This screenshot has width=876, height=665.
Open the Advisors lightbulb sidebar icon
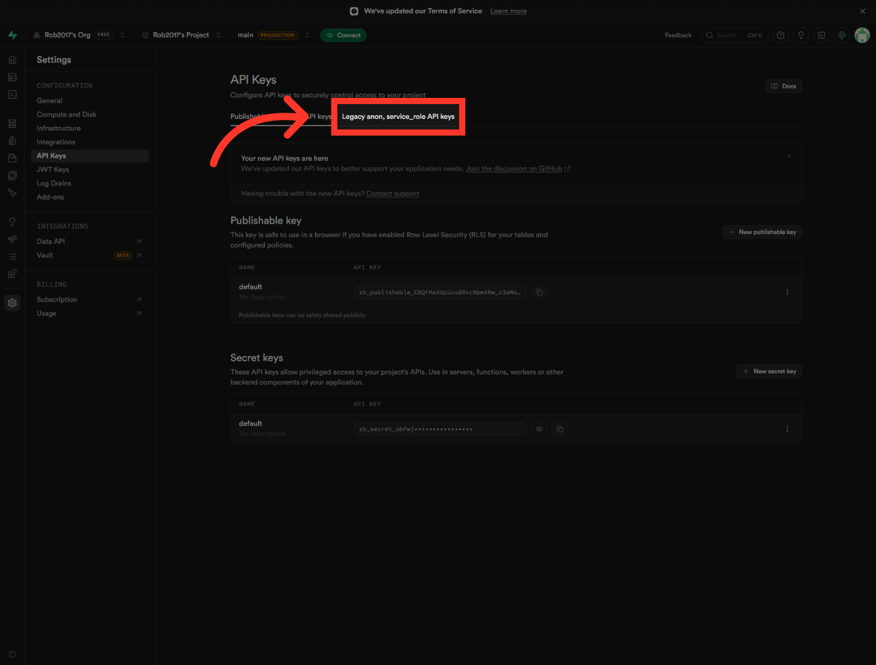pos(12,222)
